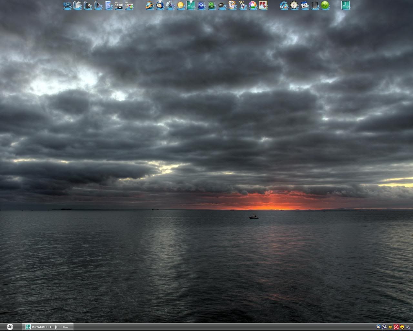Launch the PP+ application icon
Viewport: 413px width, 331px height.
coord(263,5)
